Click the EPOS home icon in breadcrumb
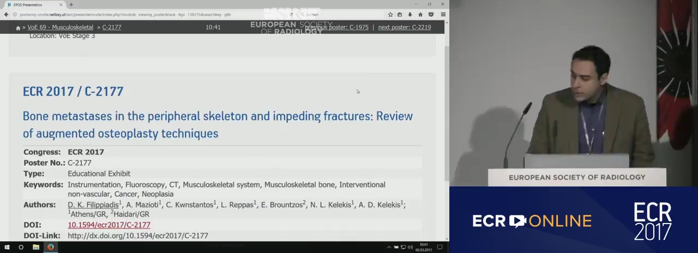698x253 pixels. pos(18,27)
